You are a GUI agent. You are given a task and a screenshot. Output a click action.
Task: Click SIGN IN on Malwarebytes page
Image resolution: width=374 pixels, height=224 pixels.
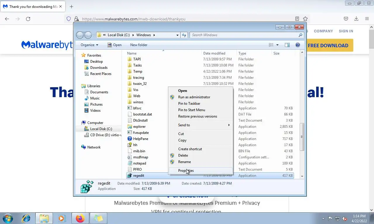[x=346, y=31]
